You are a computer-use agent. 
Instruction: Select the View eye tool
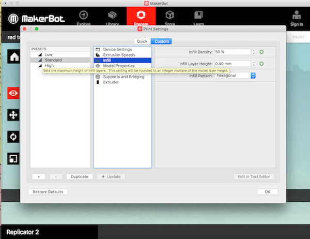tap(13, 93)
